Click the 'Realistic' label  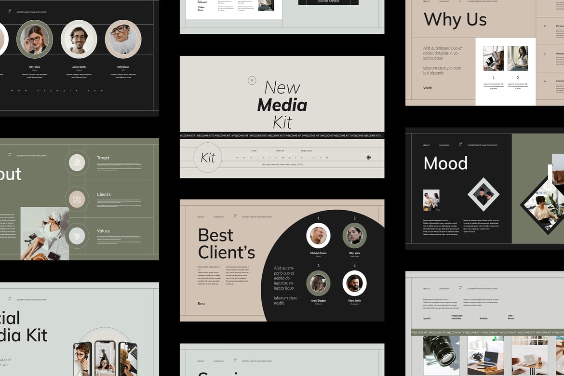coord(483,319)
